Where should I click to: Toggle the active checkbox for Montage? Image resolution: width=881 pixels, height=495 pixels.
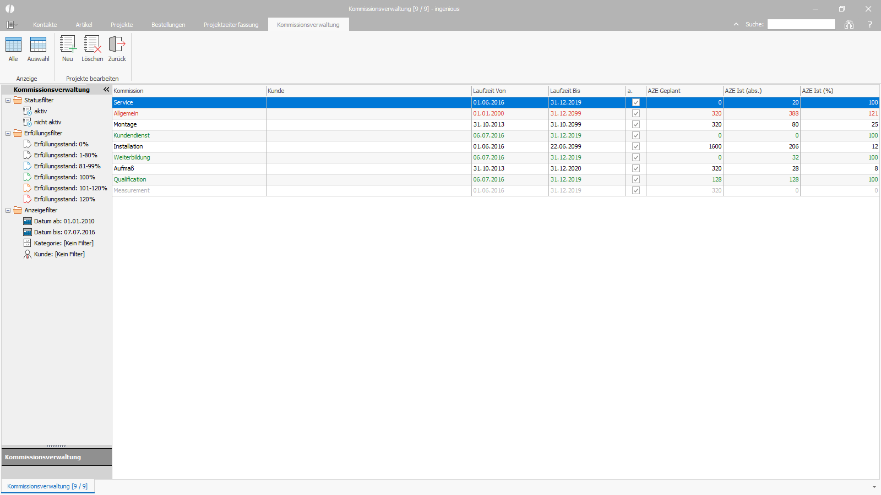pos(636,124)
